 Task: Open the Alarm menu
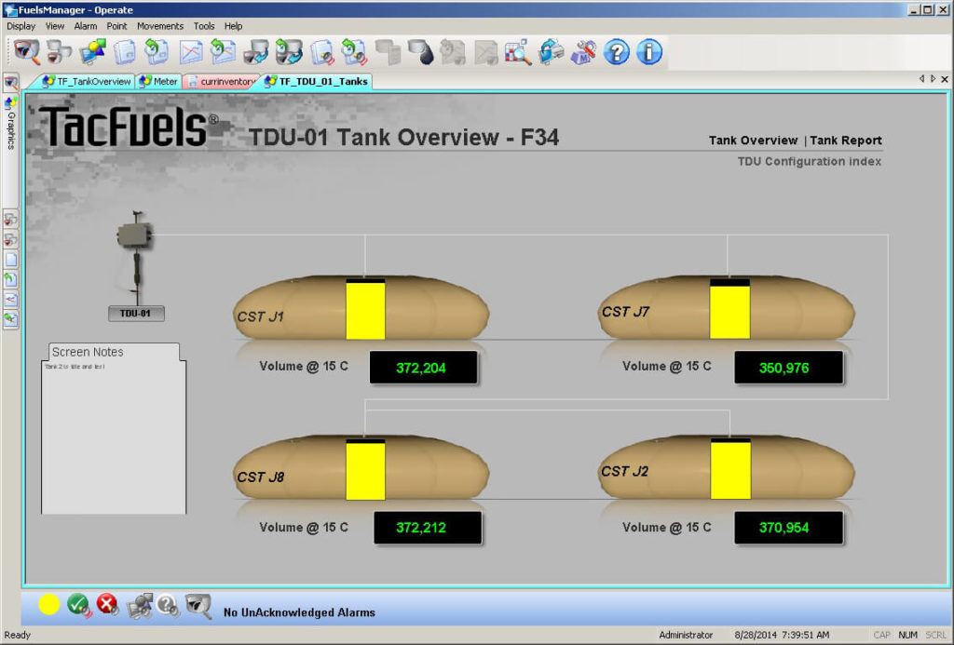(85, 26)
